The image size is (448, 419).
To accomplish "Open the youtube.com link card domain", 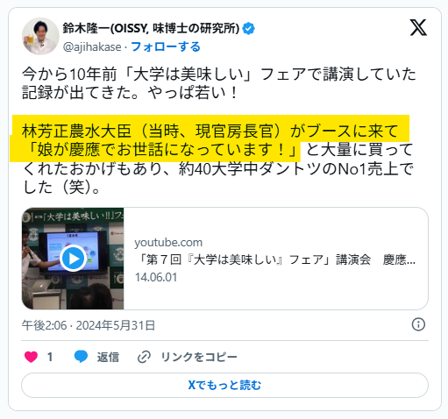I will tap(168, 242).
